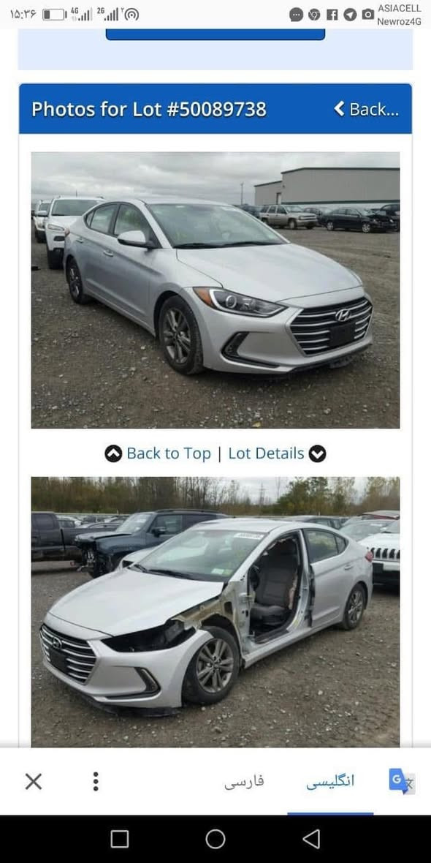Viewport: 431px width, 863px height.
Task: Click the Back chevron in lot header
Action: coord(339,108)
